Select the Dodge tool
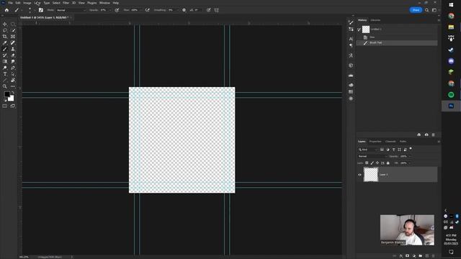Viewport: 461px width, 259px height. 5,68
